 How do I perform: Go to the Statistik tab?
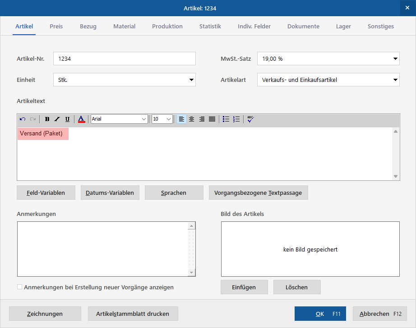tap(210, 27)
